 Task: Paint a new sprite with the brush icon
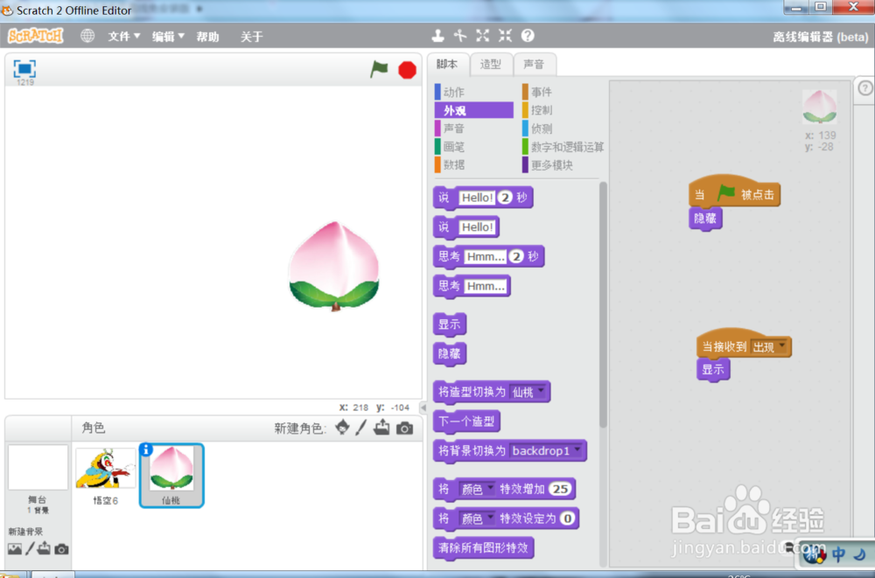[360, 428]
